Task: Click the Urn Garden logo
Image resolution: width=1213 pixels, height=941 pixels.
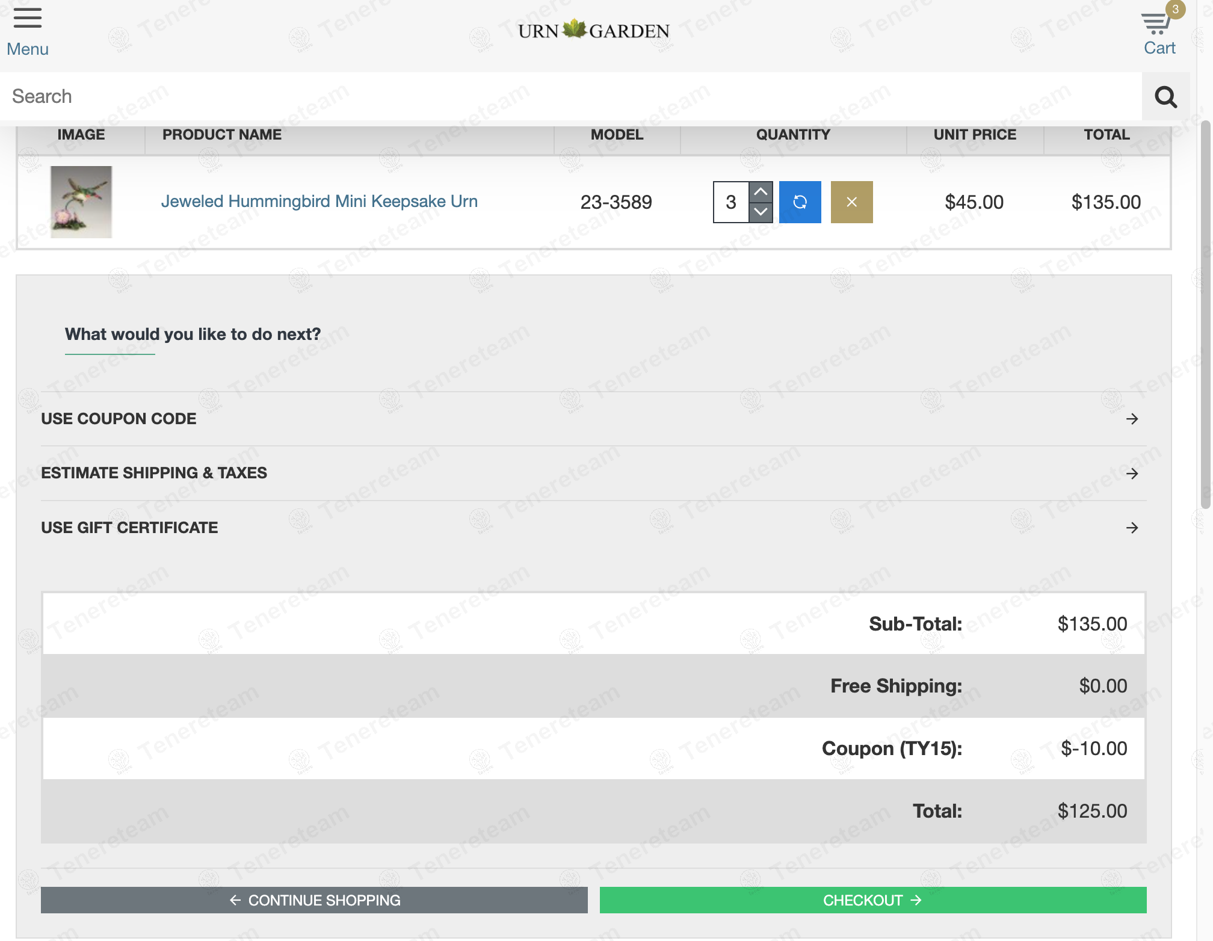Action: pos(594,30)
